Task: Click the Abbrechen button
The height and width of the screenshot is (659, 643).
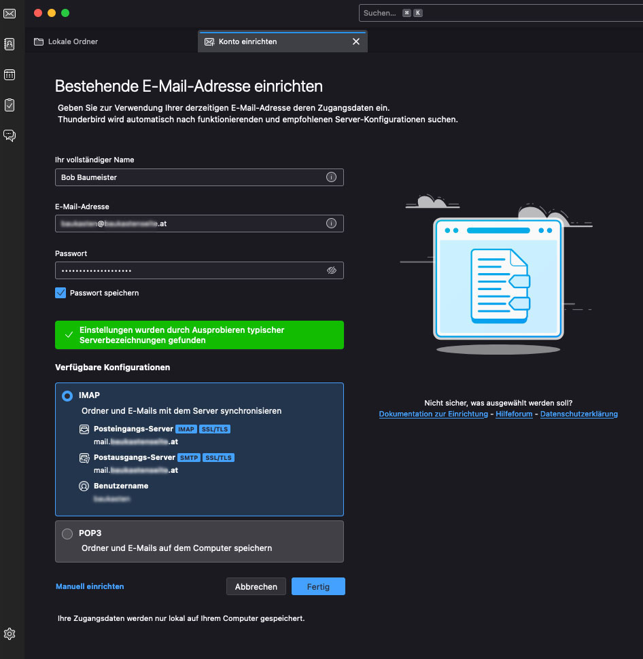Action: click(256, 586)
